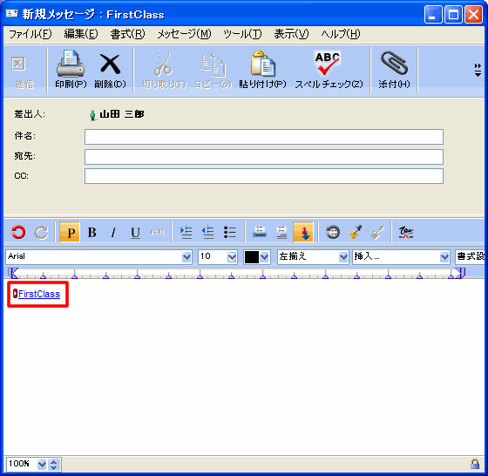Open the ファイル(F) menu
This screenshot has width=488, height=476.
(30, 34)
